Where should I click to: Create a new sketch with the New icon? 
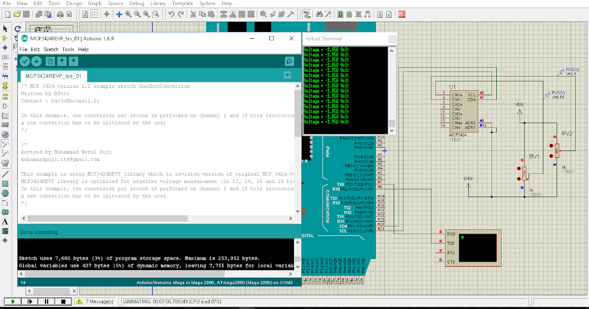pos(50,61)
